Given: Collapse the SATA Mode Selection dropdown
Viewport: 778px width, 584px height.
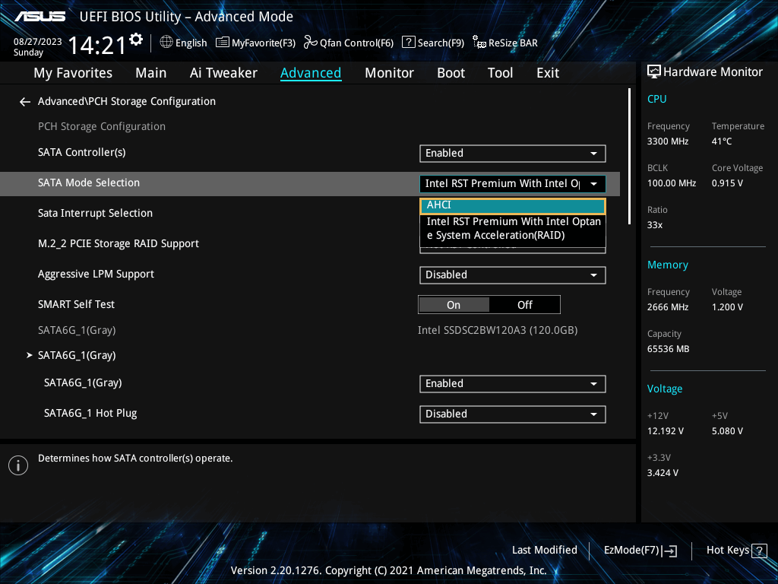Looking at the screenshot, I should point(513,184).
